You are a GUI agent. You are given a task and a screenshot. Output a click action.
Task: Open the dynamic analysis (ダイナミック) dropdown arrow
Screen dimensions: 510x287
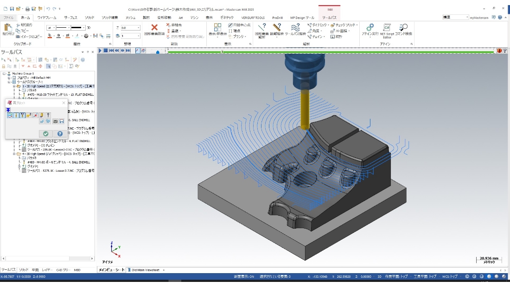329,25
